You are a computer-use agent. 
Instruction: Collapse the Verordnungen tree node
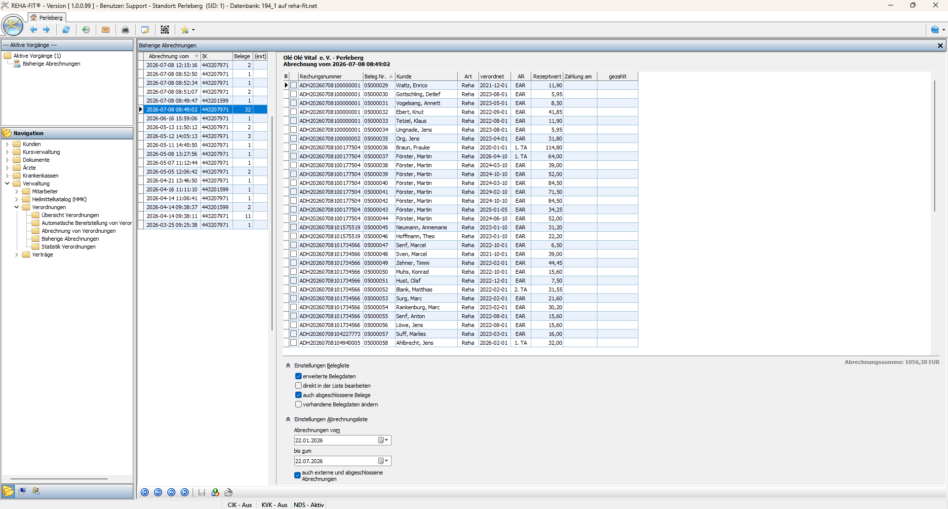(17, 207)
